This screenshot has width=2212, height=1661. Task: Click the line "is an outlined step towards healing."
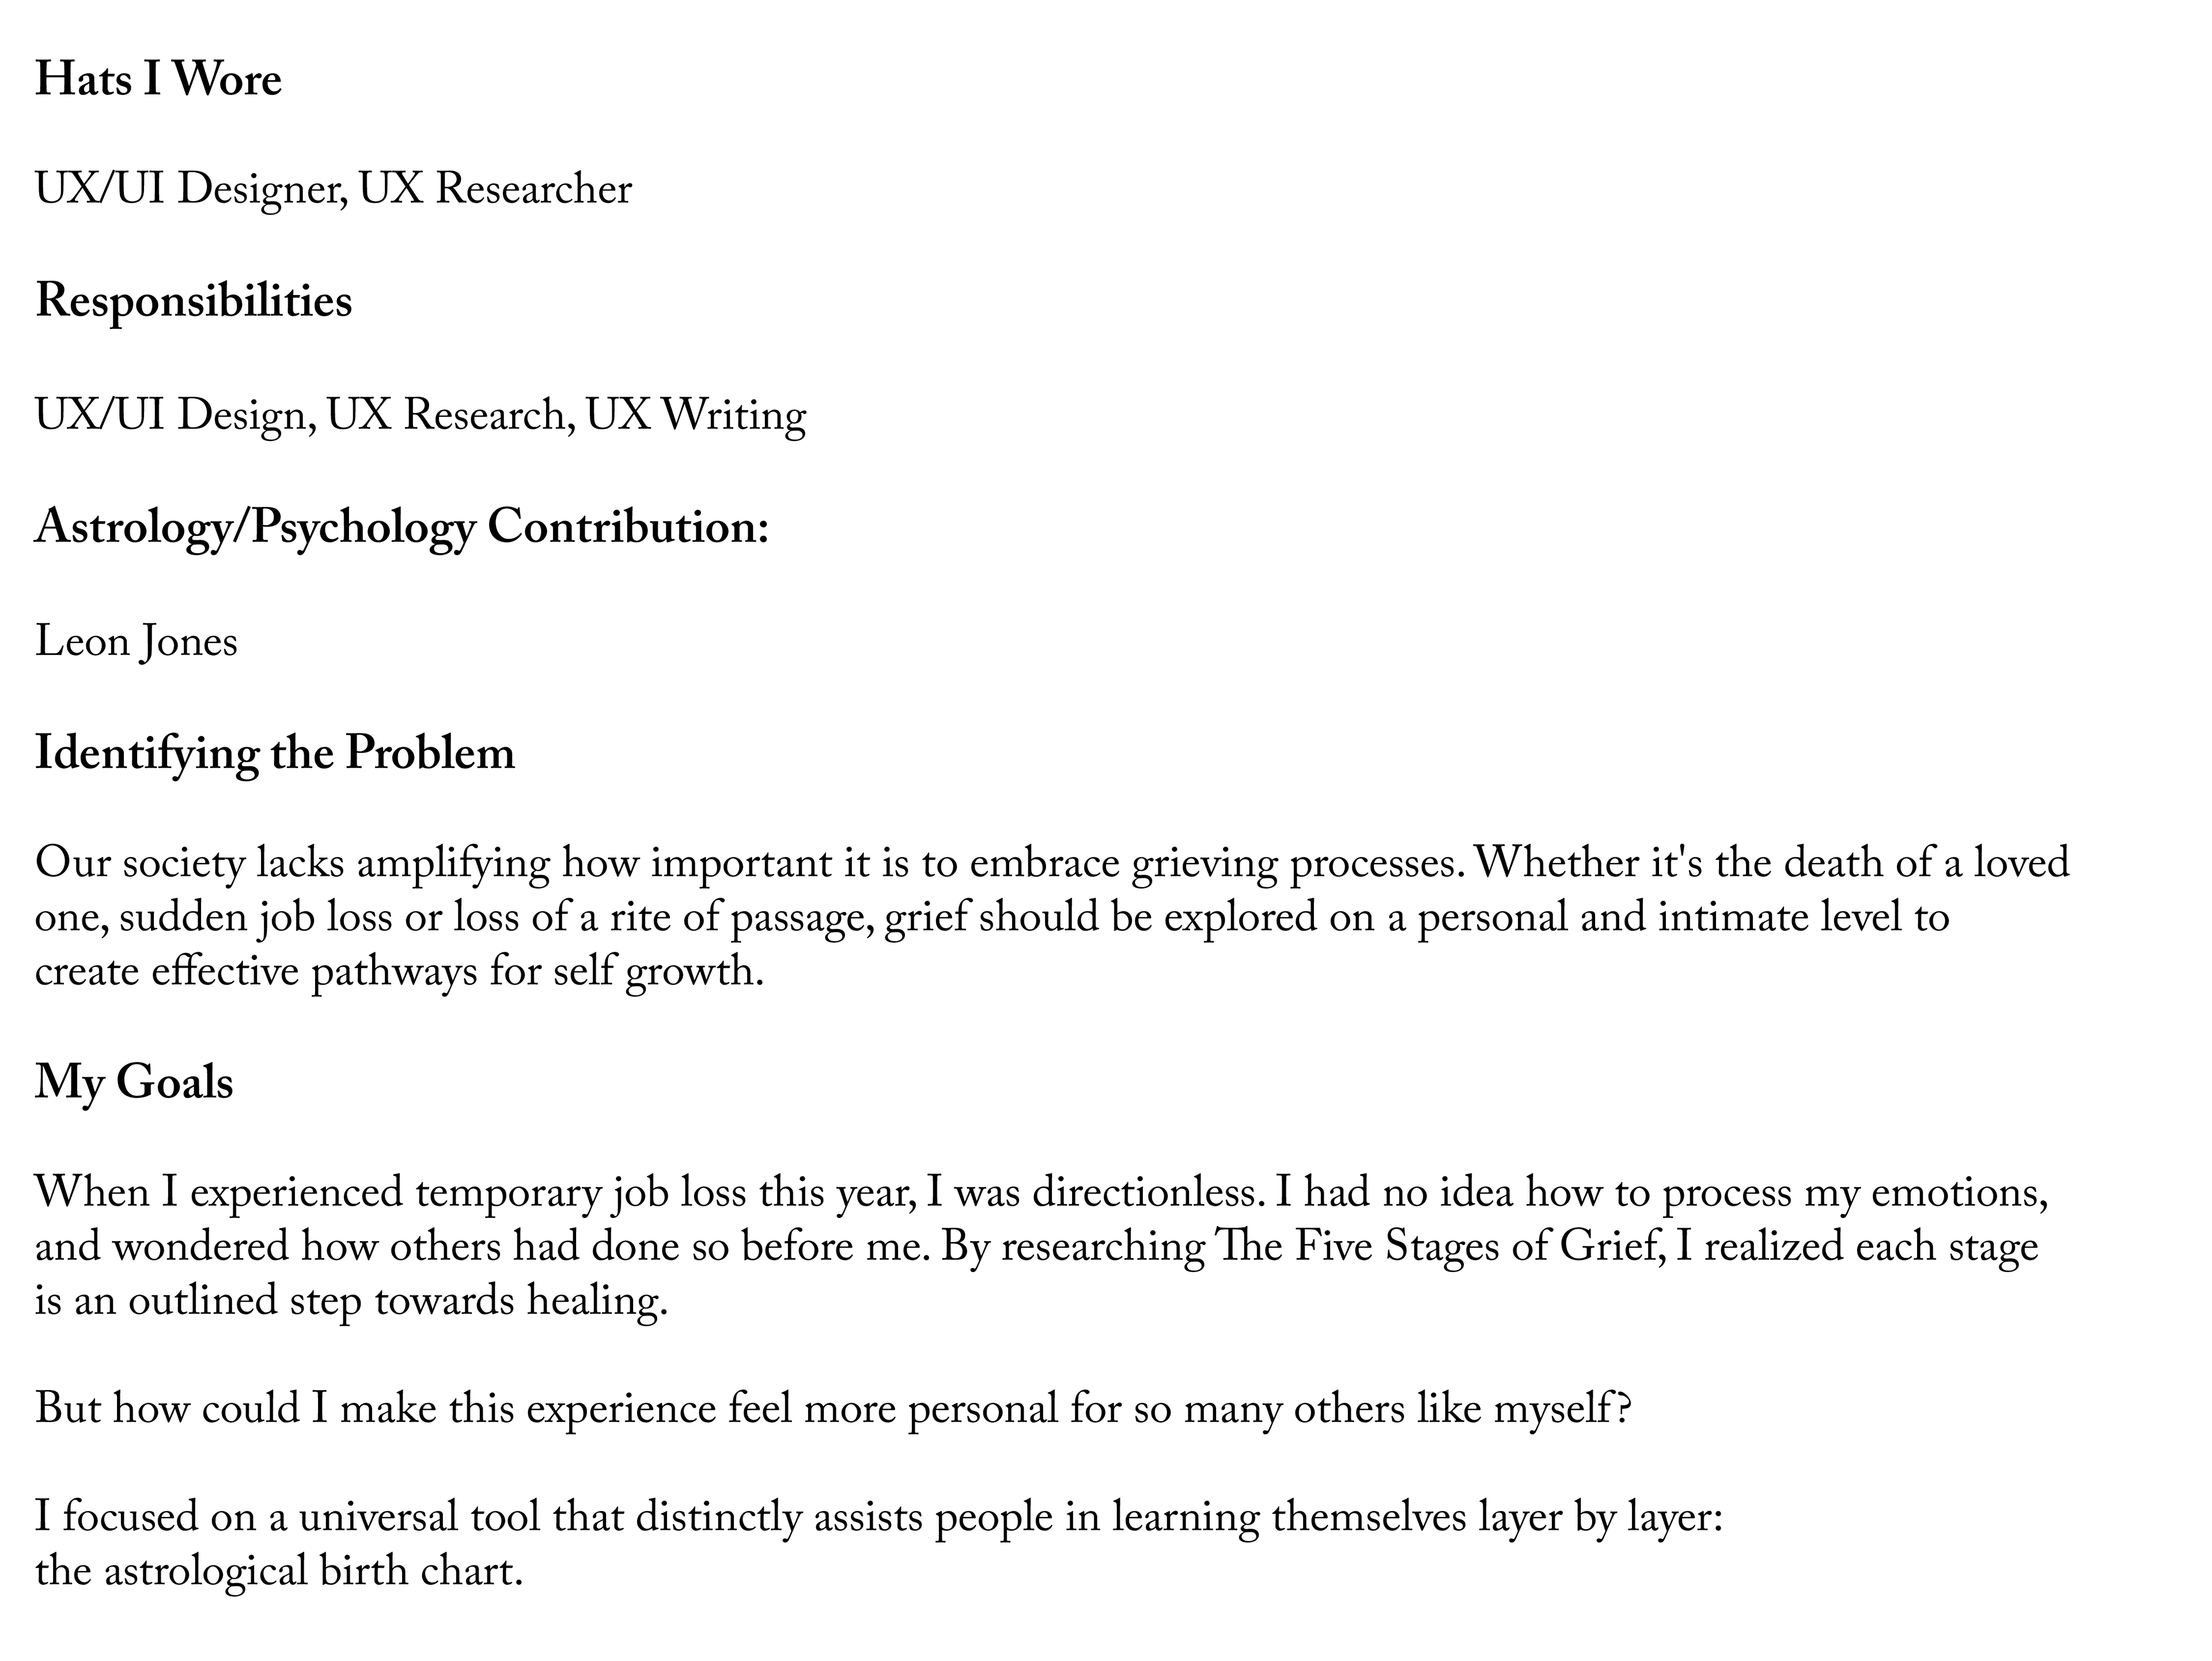coord(351,1301)
